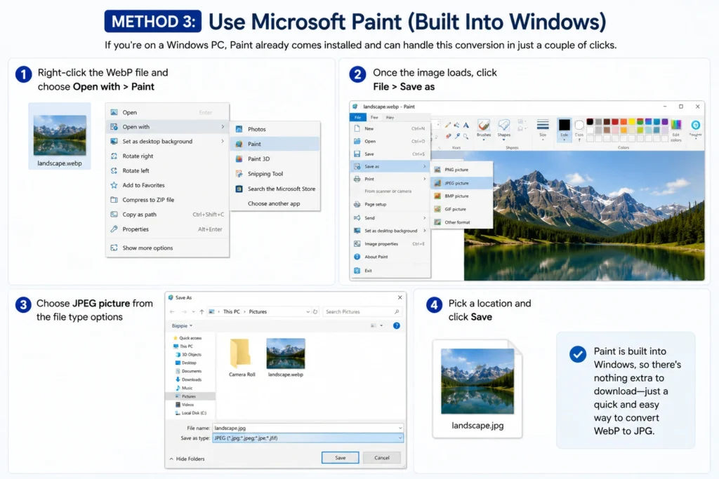Pick the Fill with color bucket tool
The image size is (719, 479).
(456, 125)
